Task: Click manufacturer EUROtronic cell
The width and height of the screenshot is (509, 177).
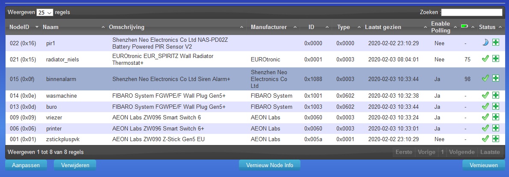Action: [x=265, y=59]
